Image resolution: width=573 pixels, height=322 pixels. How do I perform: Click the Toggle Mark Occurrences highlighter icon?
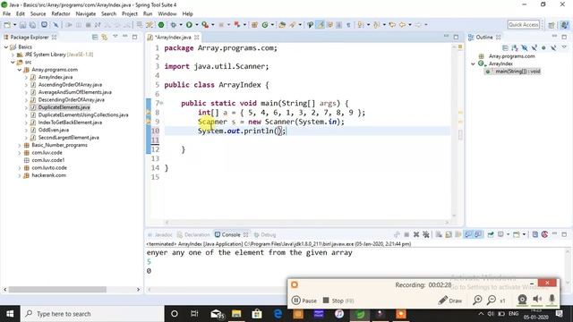point(321,25)
